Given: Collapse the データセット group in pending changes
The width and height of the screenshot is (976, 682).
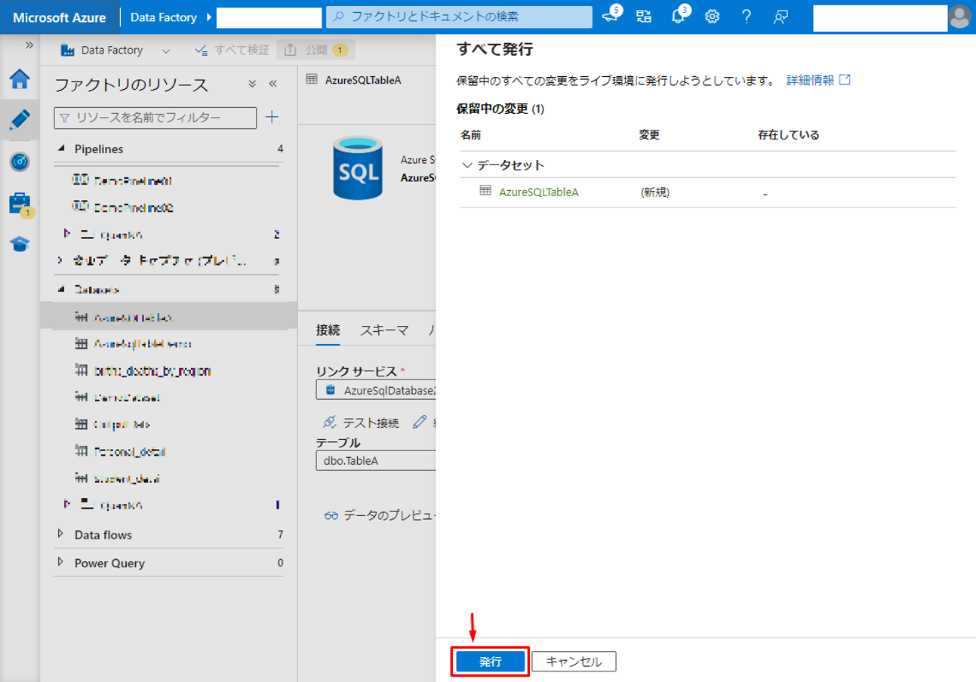Looking at the screenshot, I should click(x=467, y=164).
